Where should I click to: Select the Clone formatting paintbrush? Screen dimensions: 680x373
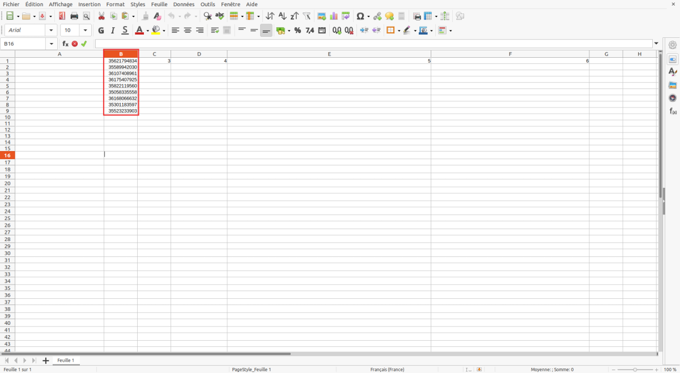coord(145,16)
